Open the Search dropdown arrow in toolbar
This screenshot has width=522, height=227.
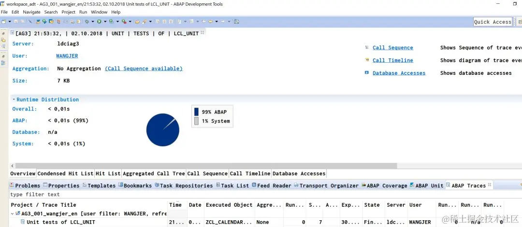coord(150,22)
